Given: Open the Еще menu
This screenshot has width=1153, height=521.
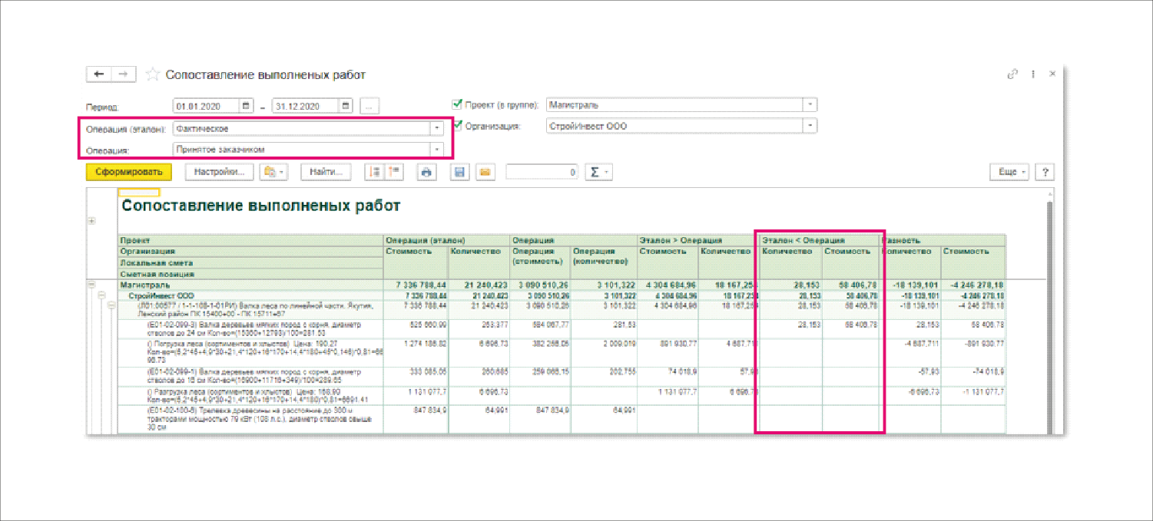Looking at the screenshot, I should point(1009,173).
